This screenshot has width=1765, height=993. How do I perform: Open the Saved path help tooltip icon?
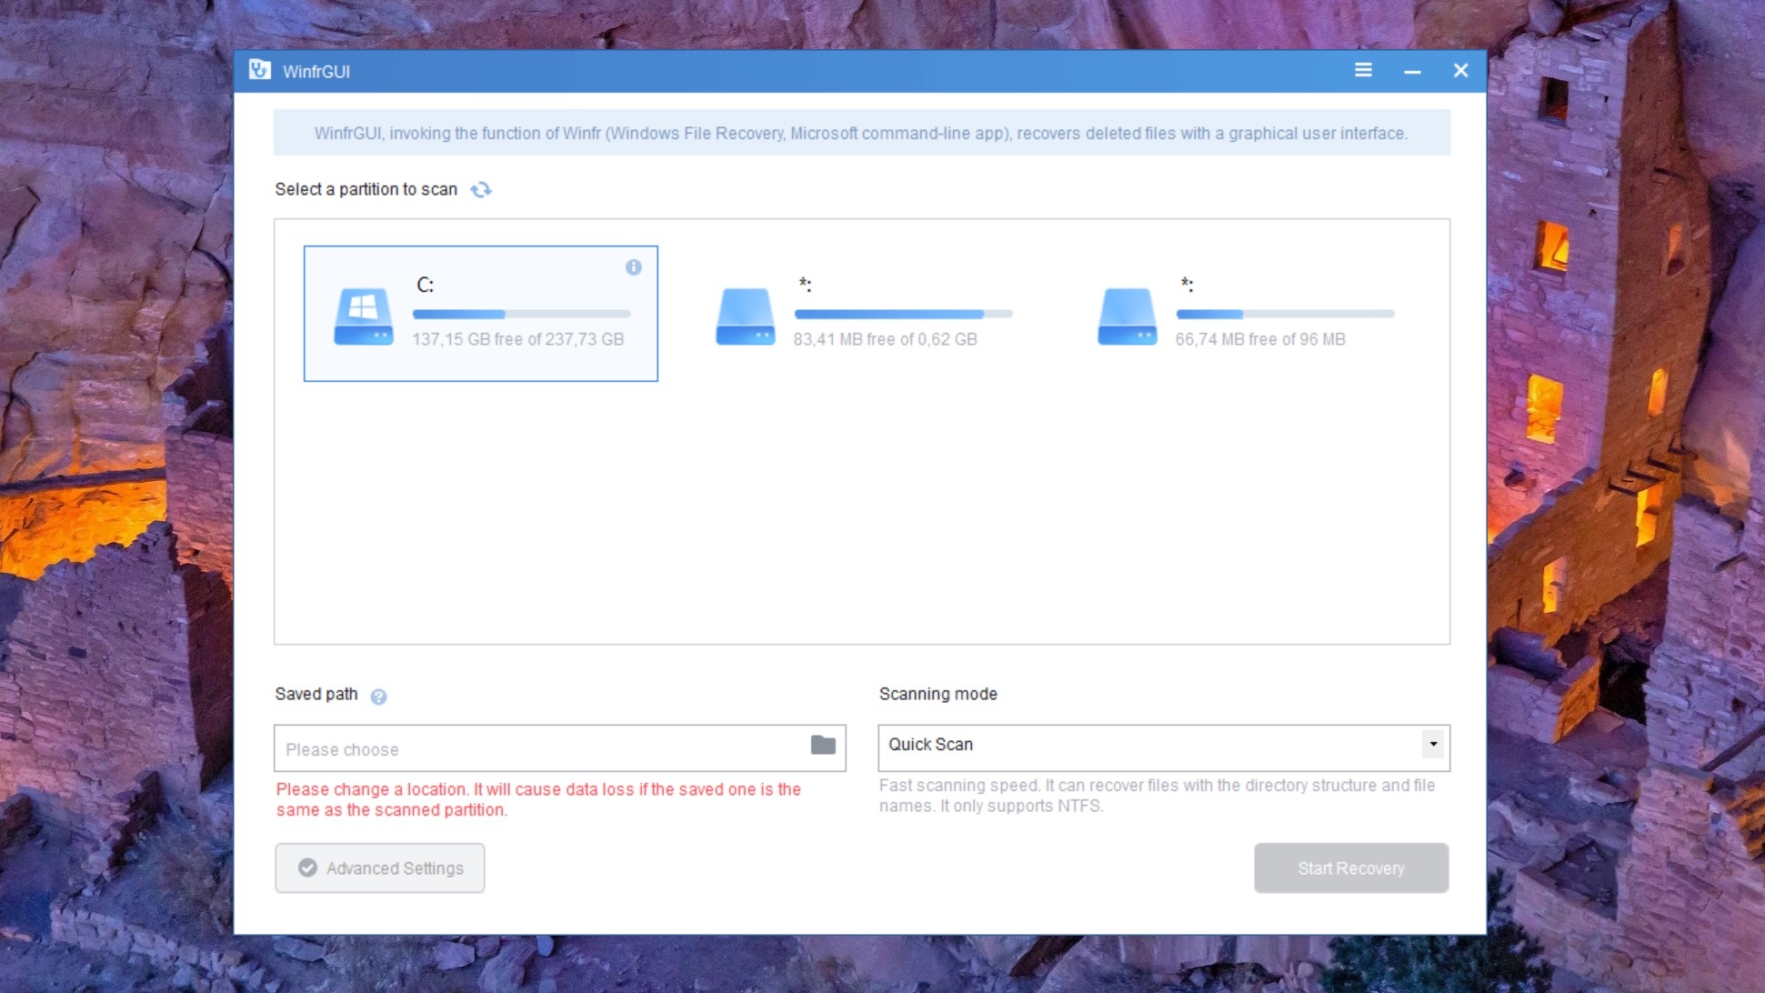[x=378, y=697]
